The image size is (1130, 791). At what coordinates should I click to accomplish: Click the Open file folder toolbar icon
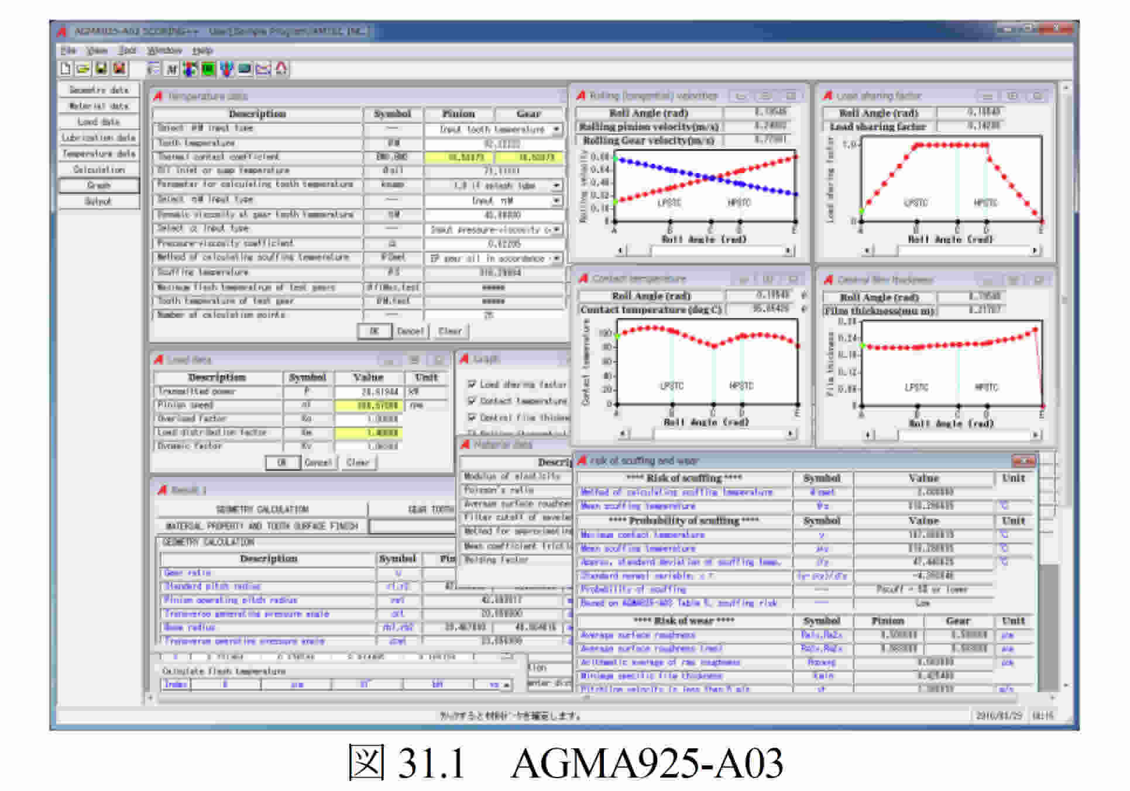click(83, 69)
